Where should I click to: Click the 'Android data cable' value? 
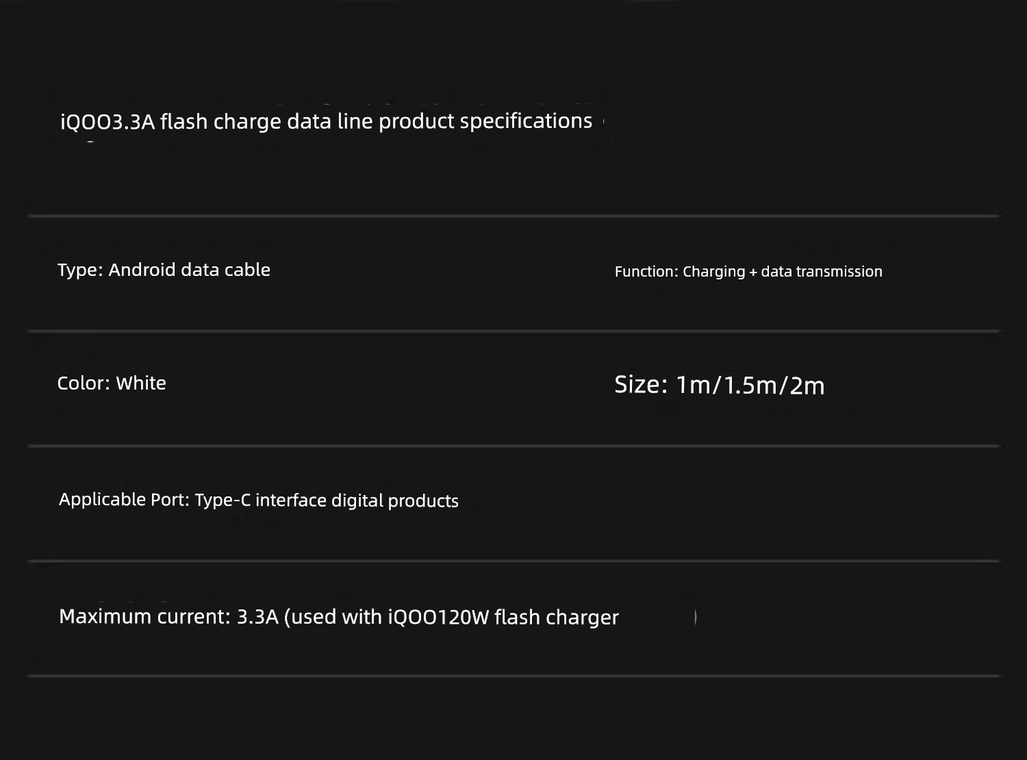189,270
